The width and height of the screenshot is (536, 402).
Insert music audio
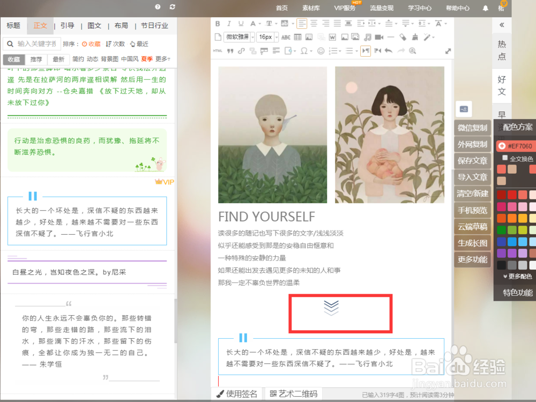[368, 37]
